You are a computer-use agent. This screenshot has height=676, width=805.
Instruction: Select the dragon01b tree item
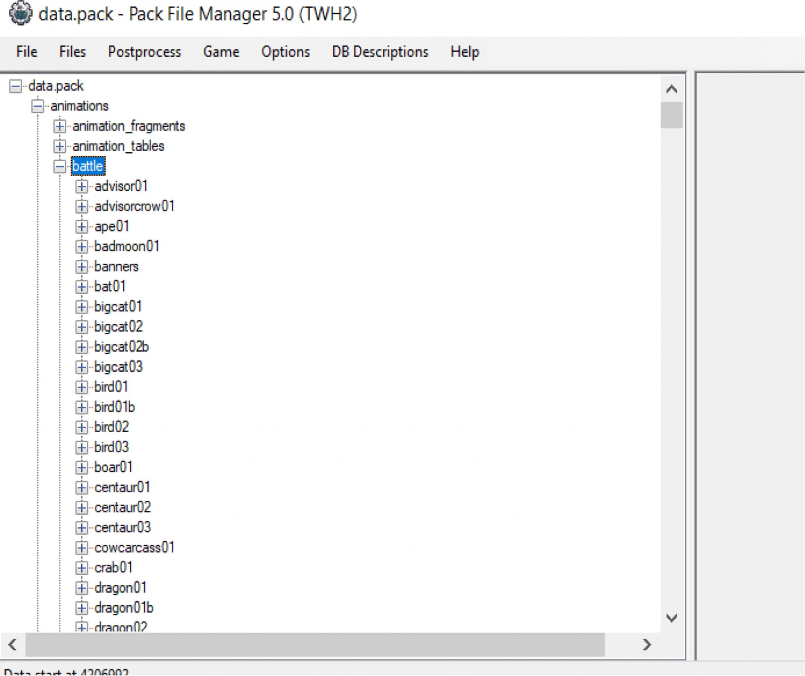[x=124, y=608]
